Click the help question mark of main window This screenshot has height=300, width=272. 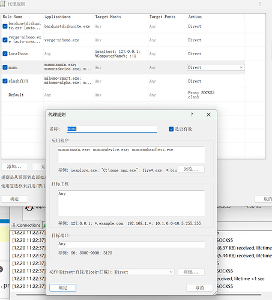point(260,4)
